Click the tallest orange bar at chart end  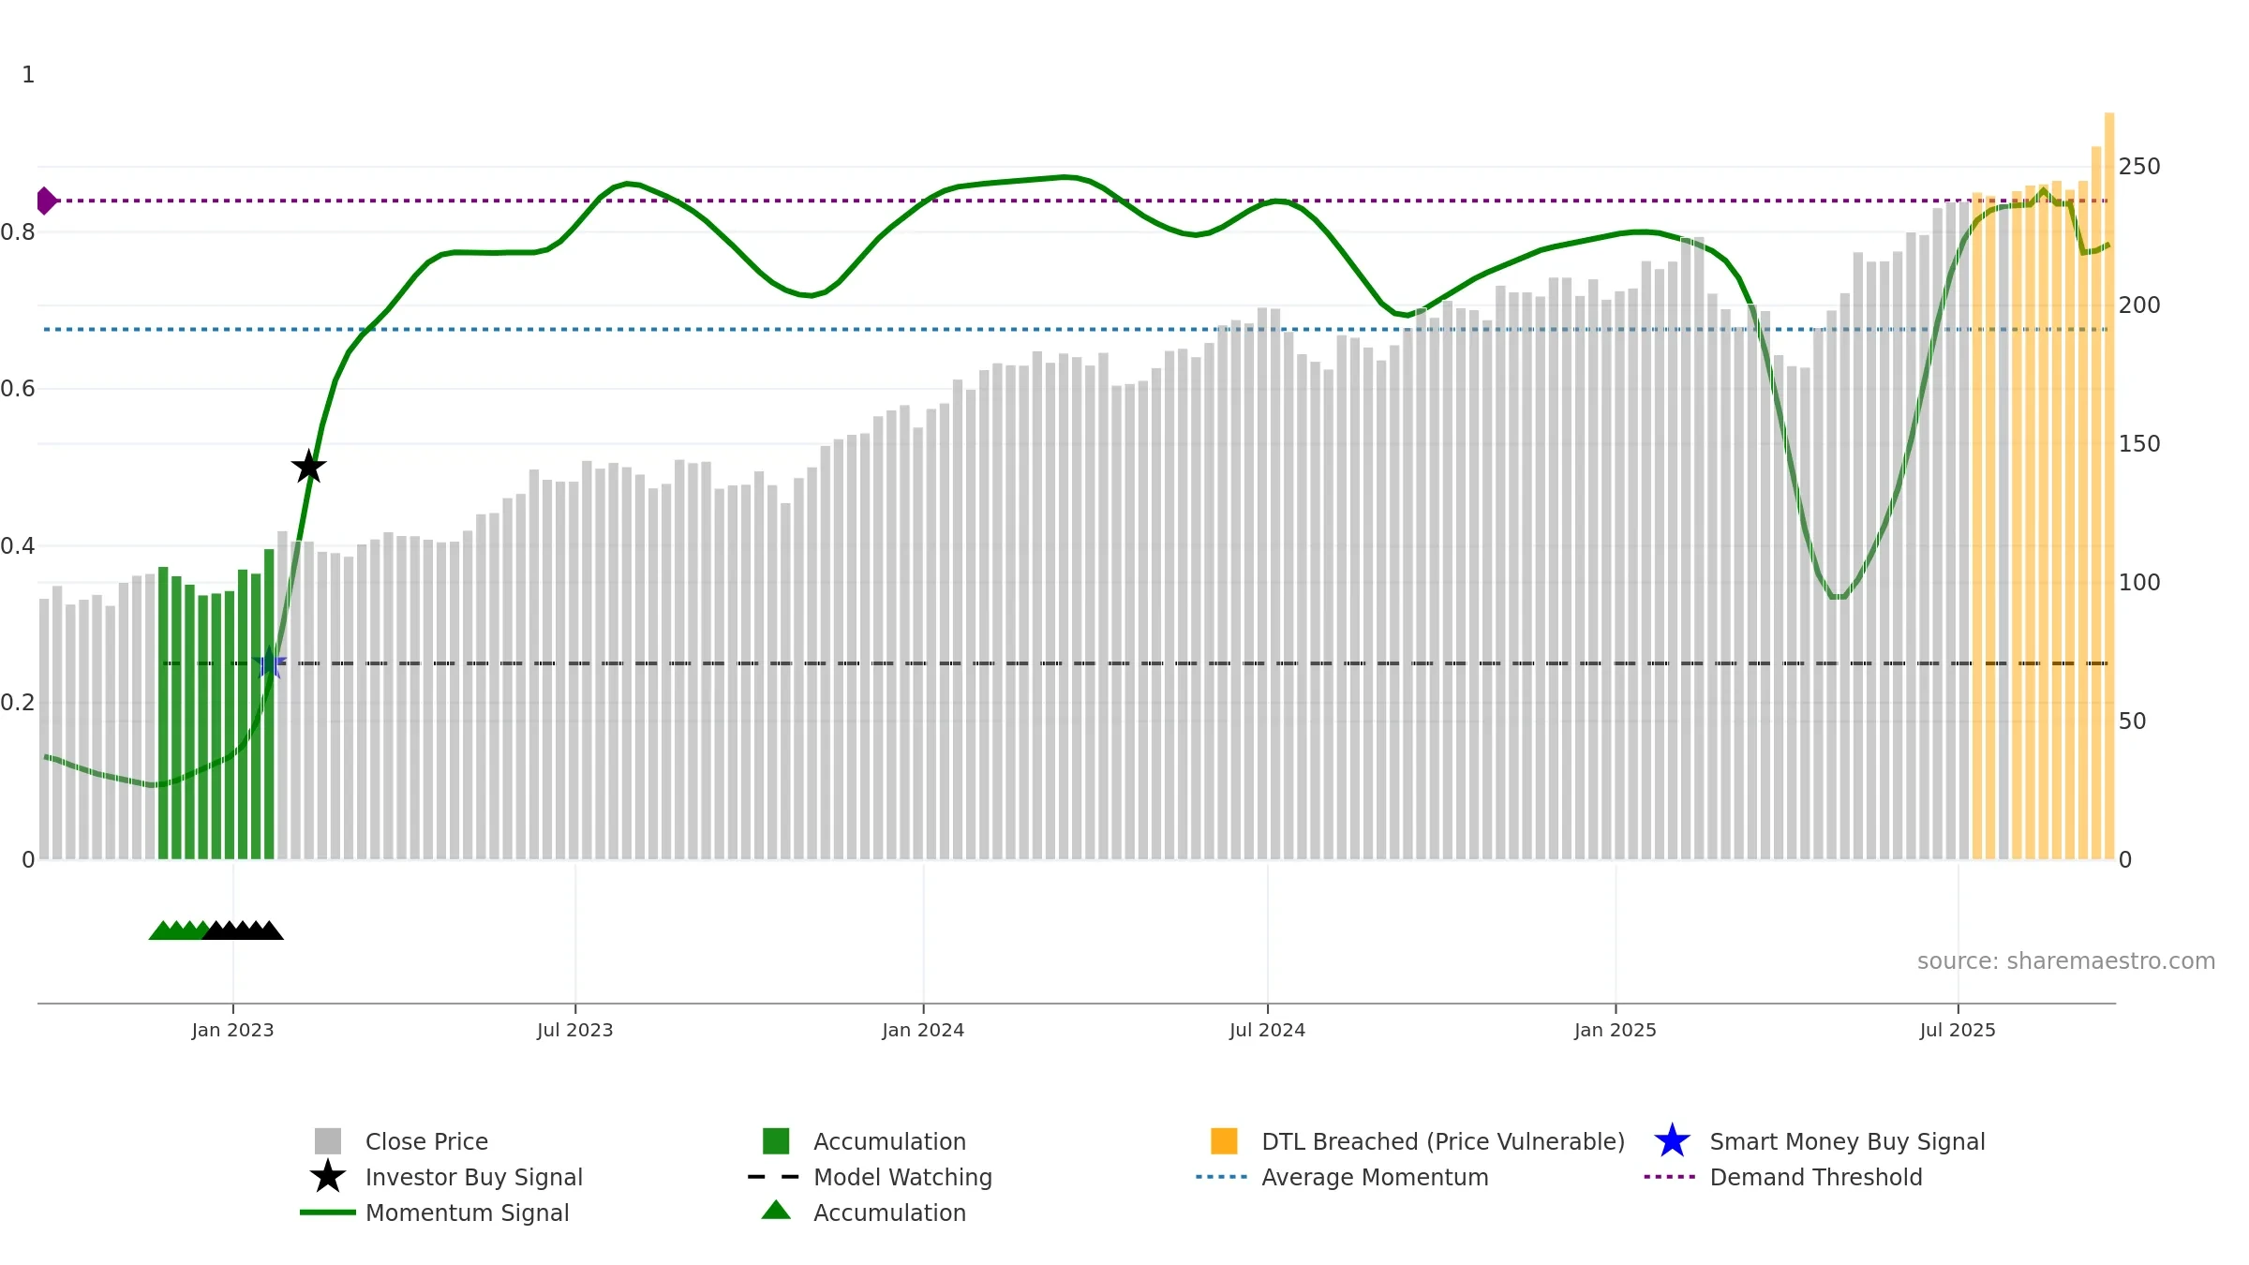2109,485
